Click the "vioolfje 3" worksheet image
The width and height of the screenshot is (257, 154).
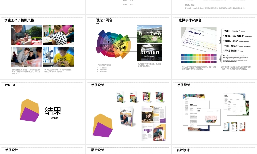pos(198,39)
